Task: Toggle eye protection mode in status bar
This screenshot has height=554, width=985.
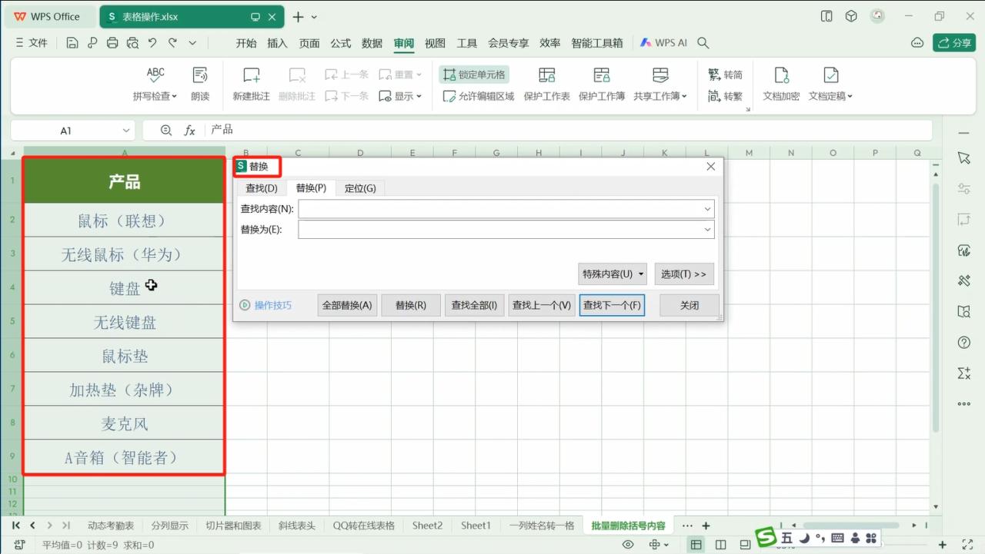Action: point(628,545)
